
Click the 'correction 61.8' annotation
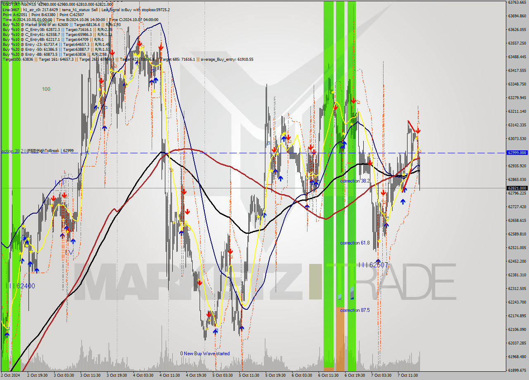(355, 243)
